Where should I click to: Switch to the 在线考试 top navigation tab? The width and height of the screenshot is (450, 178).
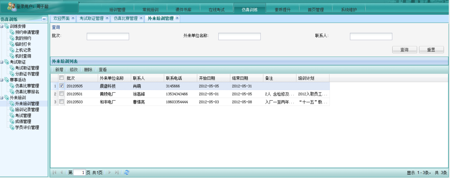point(216,10)
